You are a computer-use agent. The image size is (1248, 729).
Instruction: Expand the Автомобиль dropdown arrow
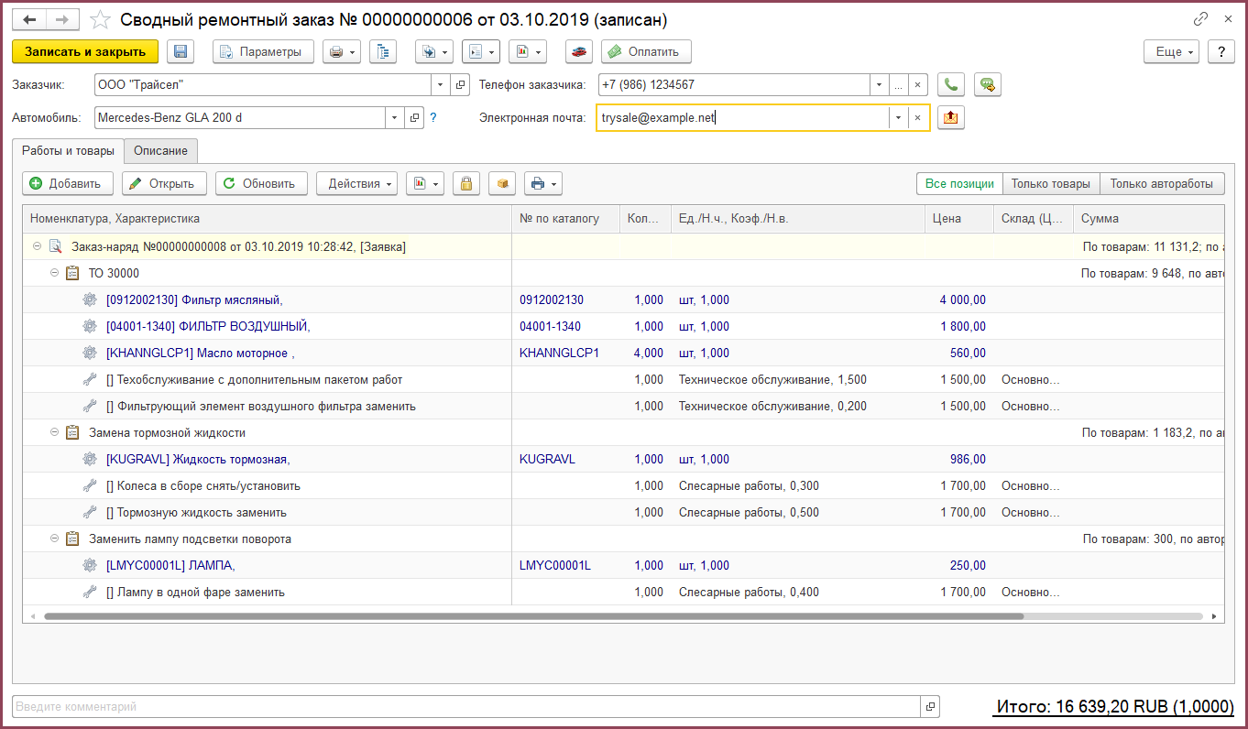point(395,117)
